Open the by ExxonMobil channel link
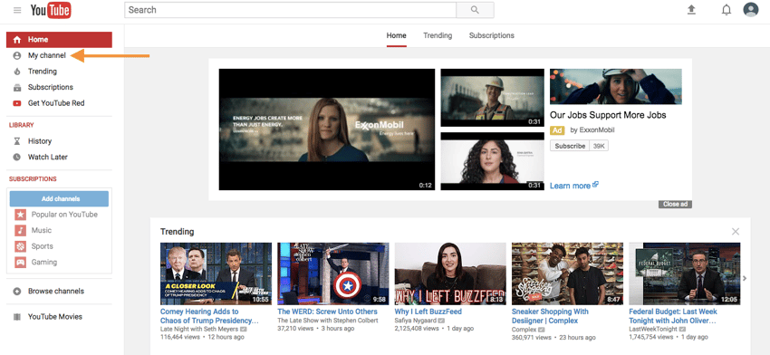 pyautogui.click(x=592, y=130)
